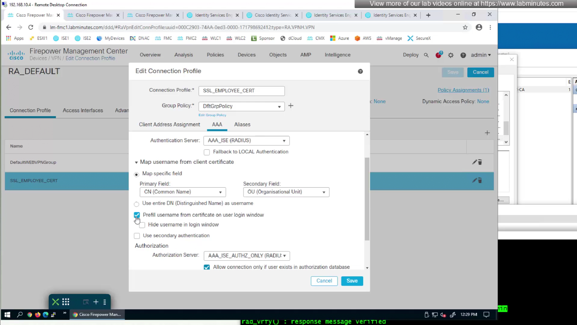Viewport: 577px width, 325px height.
Task: Uncheck Prefill username from certificate
Action: [x=137, y=215]
